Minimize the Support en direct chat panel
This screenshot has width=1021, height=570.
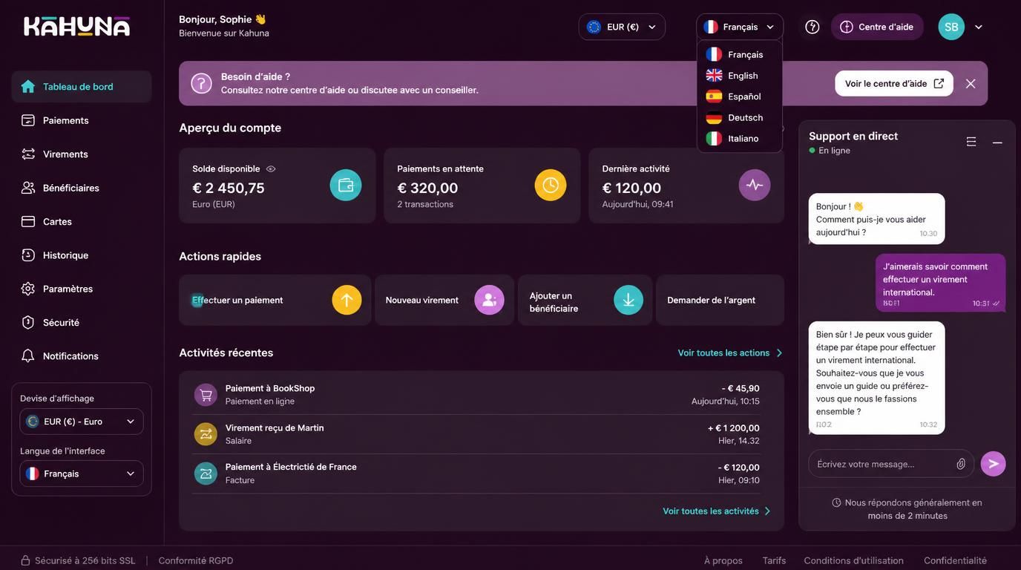pyautogui.click(x=997, y=142)
